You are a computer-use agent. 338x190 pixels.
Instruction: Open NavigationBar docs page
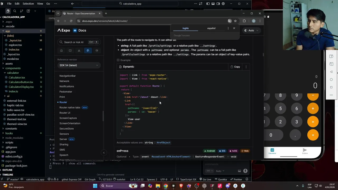pyautogui.click(x=68, y=76)
